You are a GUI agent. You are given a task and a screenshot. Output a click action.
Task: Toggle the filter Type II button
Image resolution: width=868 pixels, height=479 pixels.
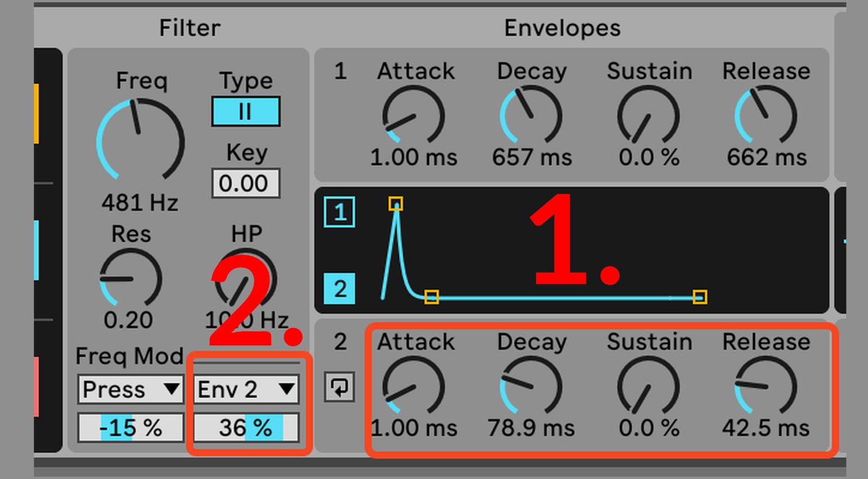tap(246, 112)
